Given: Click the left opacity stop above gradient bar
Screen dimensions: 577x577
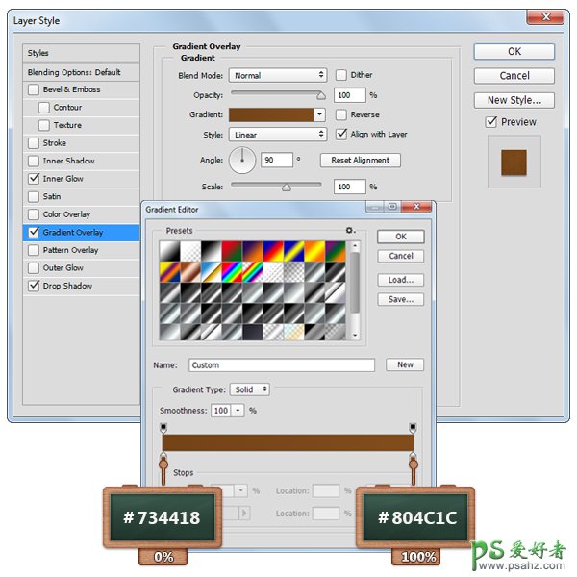Looking at the screenshot, I should pos(163,427).
